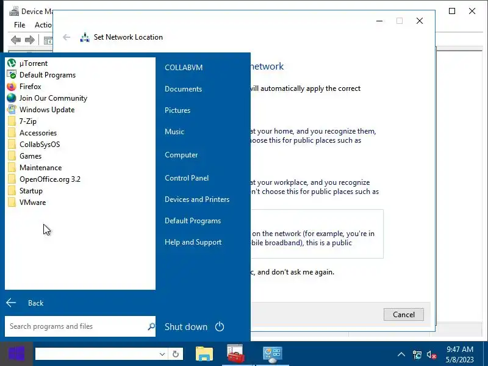Viewport: 488px width, 366px height.
Task: Cancel the Set Network Location dialog
Action: click(x=404, y=314)
